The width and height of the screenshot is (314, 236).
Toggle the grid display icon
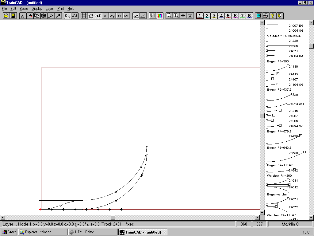coord(84,16)
